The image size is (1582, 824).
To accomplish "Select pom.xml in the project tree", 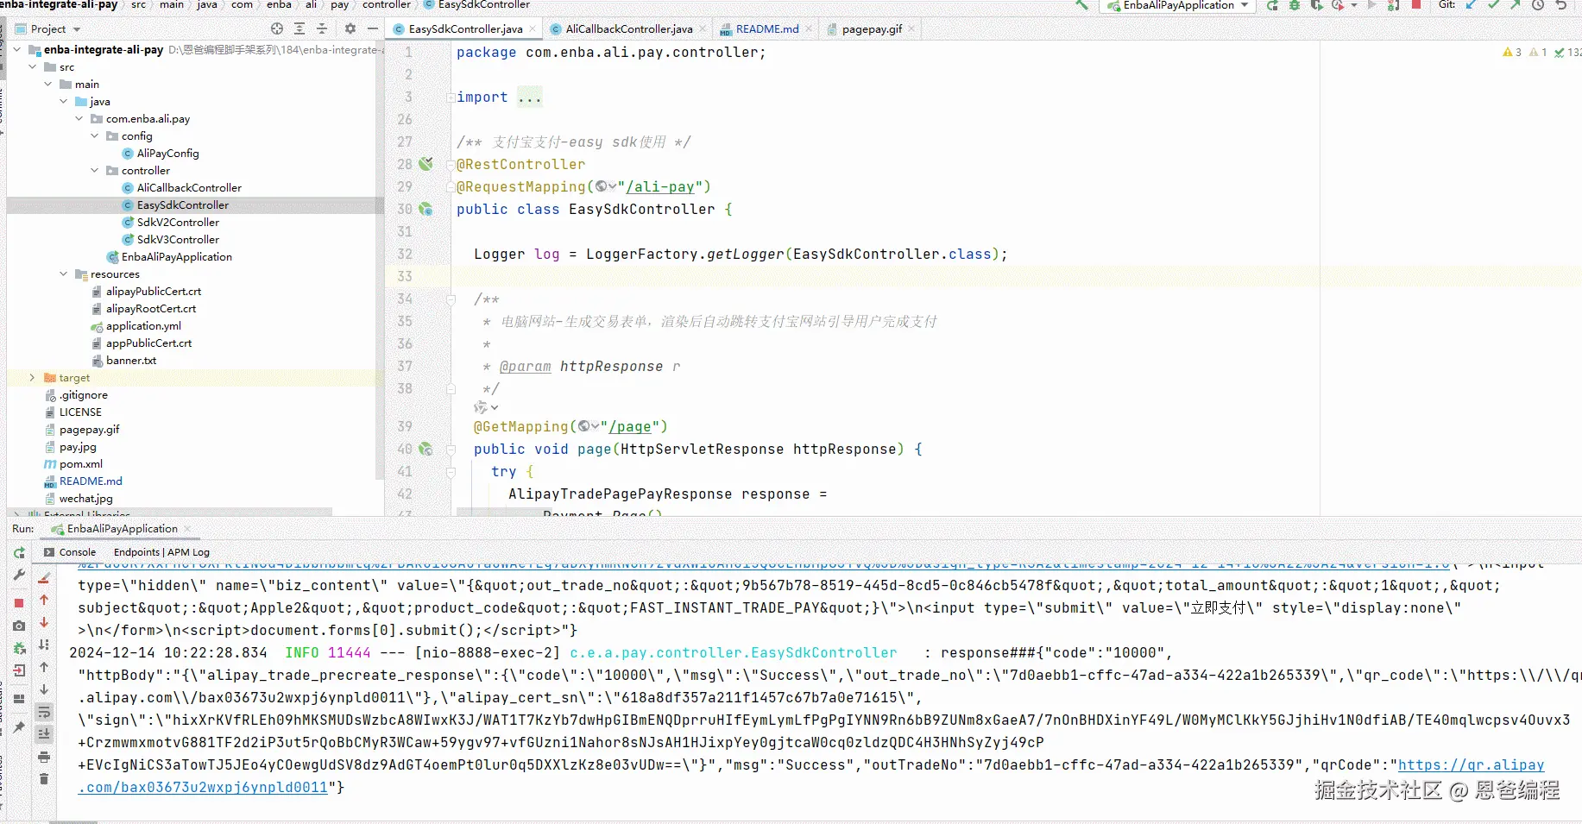I will tap(81, 463).
